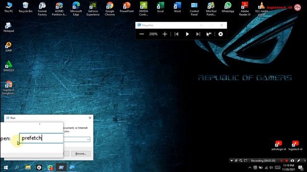Click recorder window-select icon
Screen dimensions: 307x172
(x=236, y=161)
